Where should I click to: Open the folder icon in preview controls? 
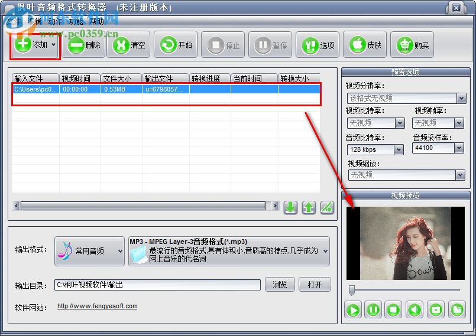457,309
